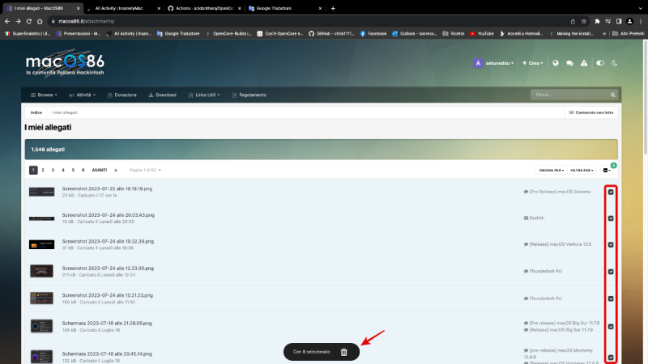Share this page icon in address bar
648x364 pixels.
tap(573, 21)
